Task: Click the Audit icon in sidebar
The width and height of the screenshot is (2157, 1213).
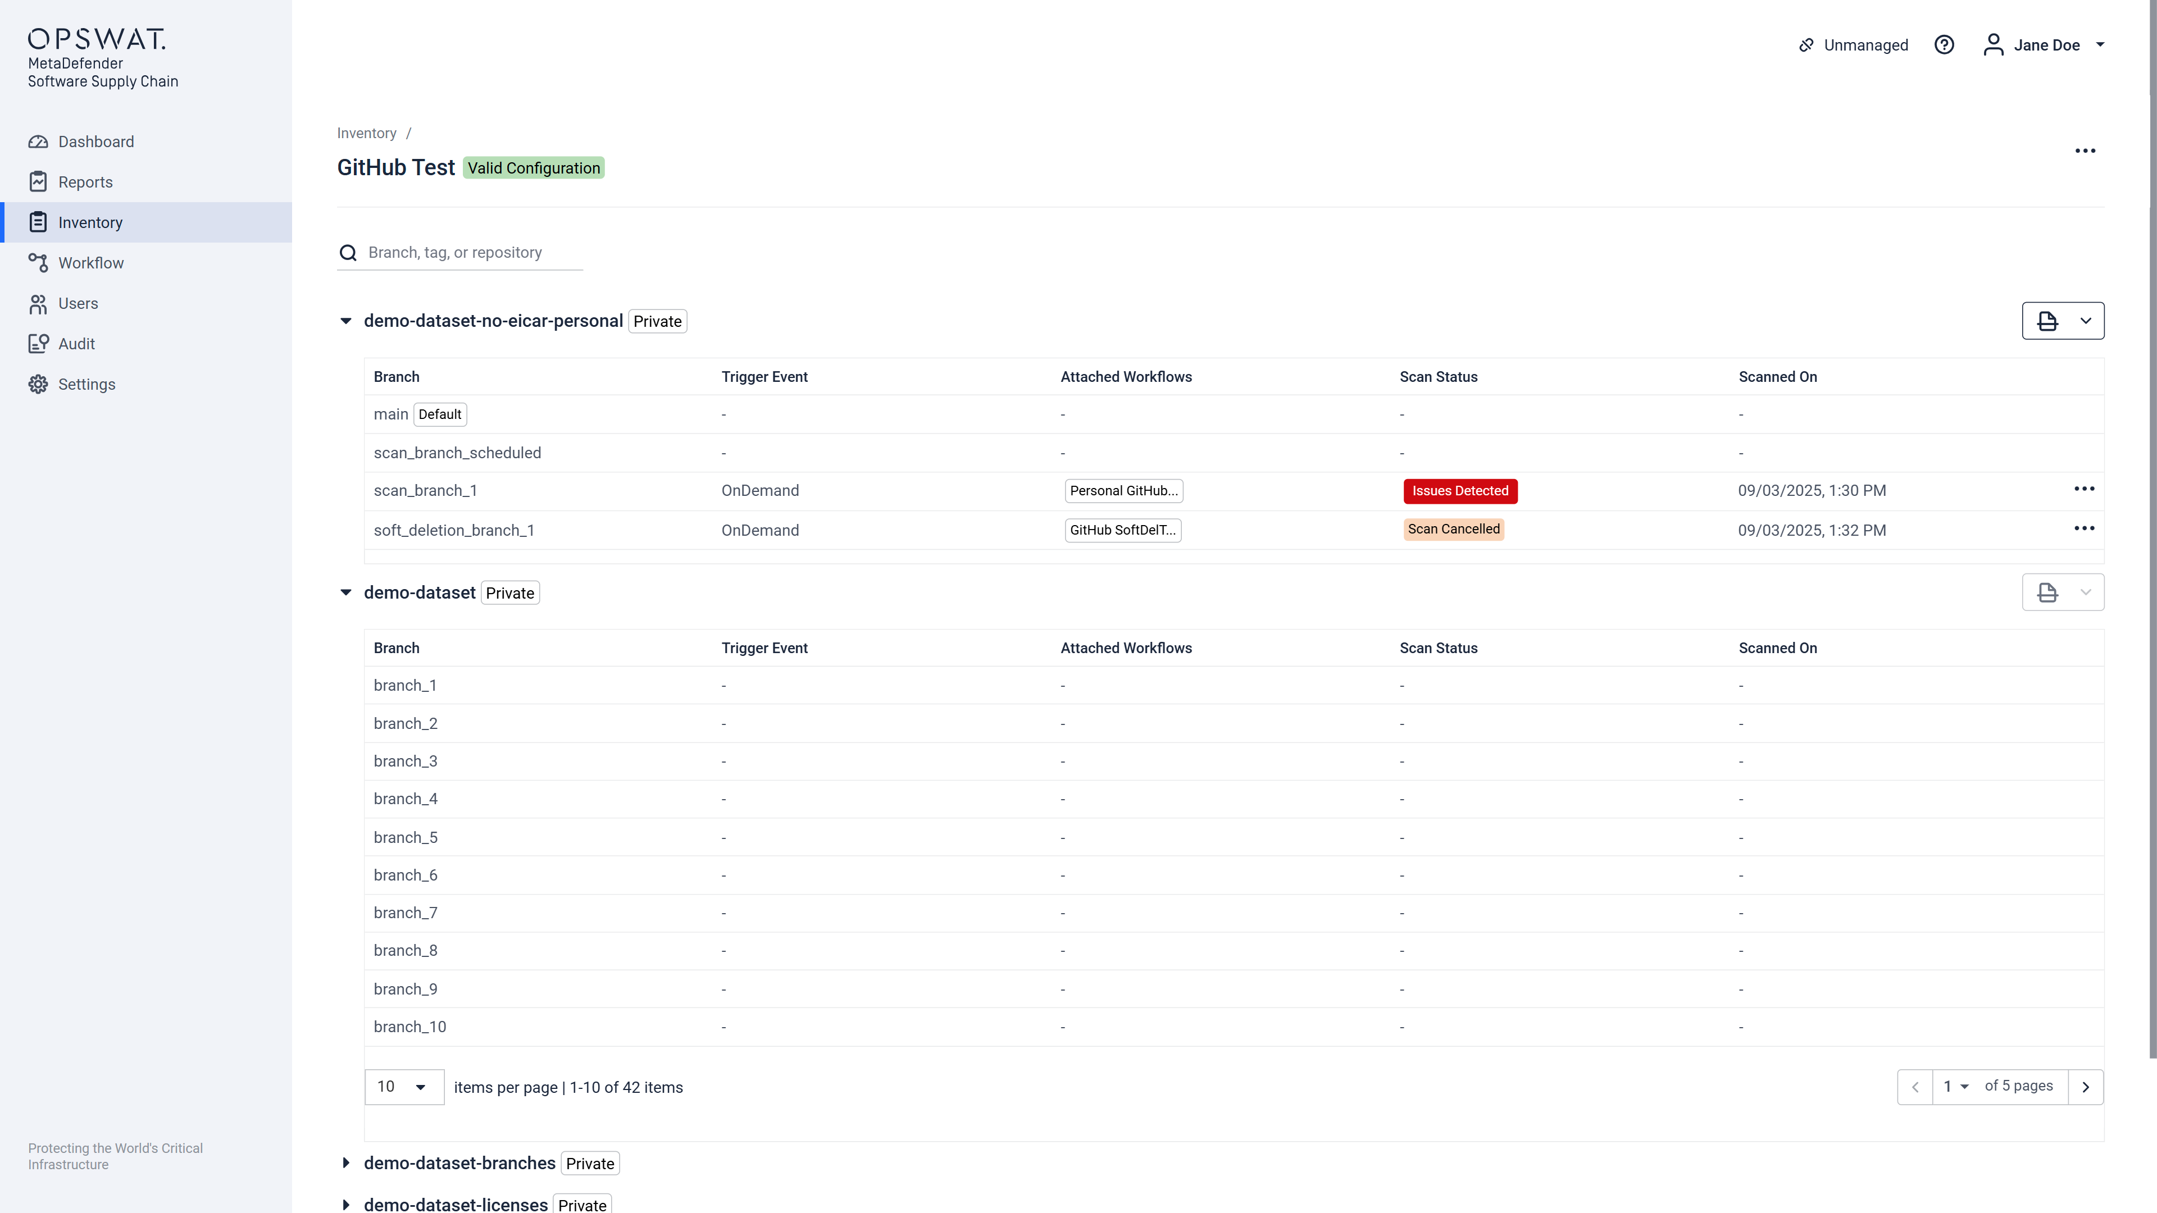Action: coord(38,343)
